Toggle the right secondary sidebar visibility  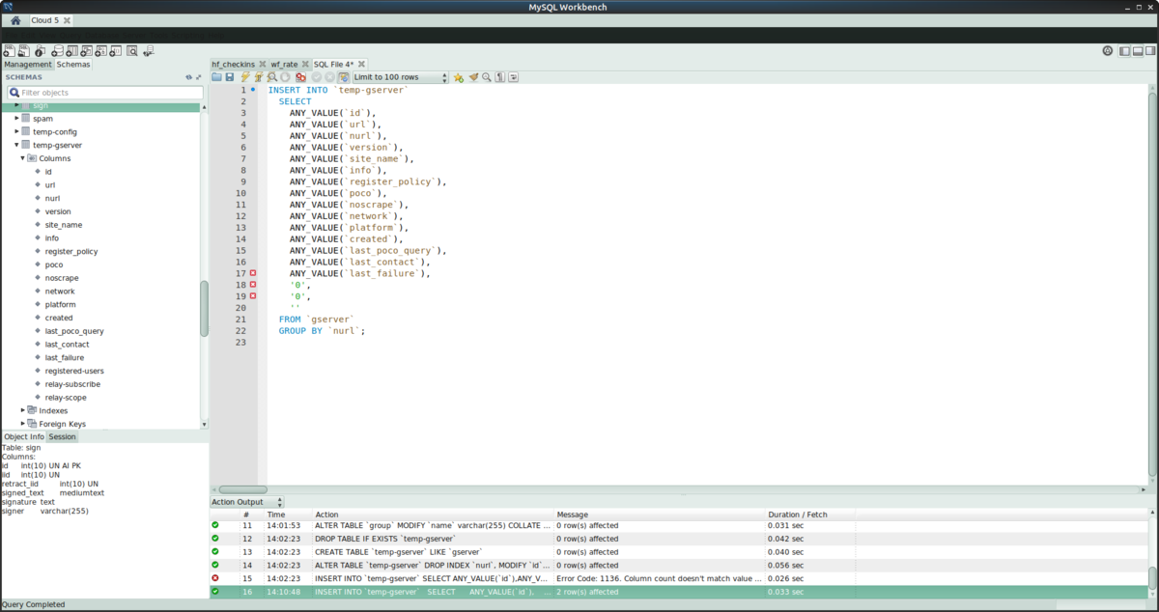coord(1149,51)
